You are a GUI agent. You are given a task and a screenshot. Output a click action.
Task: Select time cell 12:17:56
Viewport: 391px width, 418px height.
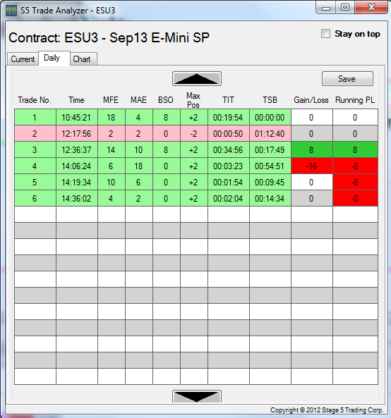(77, 133)
